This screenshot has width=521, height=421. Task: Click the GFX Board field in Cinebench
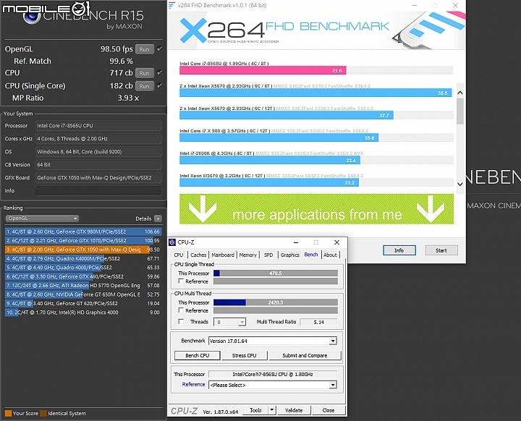(x=98, y=178)
